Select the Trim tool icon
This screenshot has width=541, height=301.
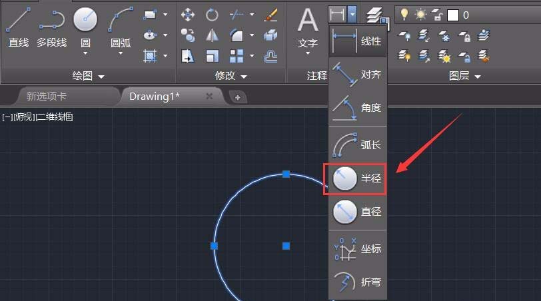(237, 15)
